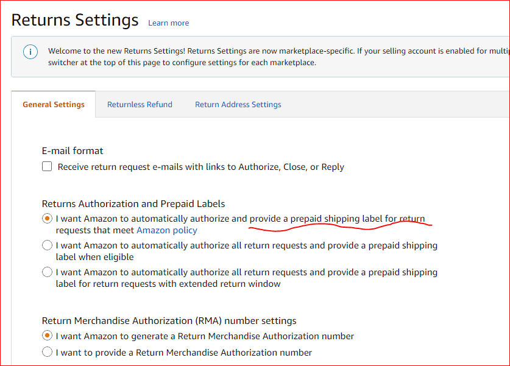The width and height of the screenshot is (510, 366).
Task: Select radio for prepaid label when eligible
Action: tap(47, 245)
